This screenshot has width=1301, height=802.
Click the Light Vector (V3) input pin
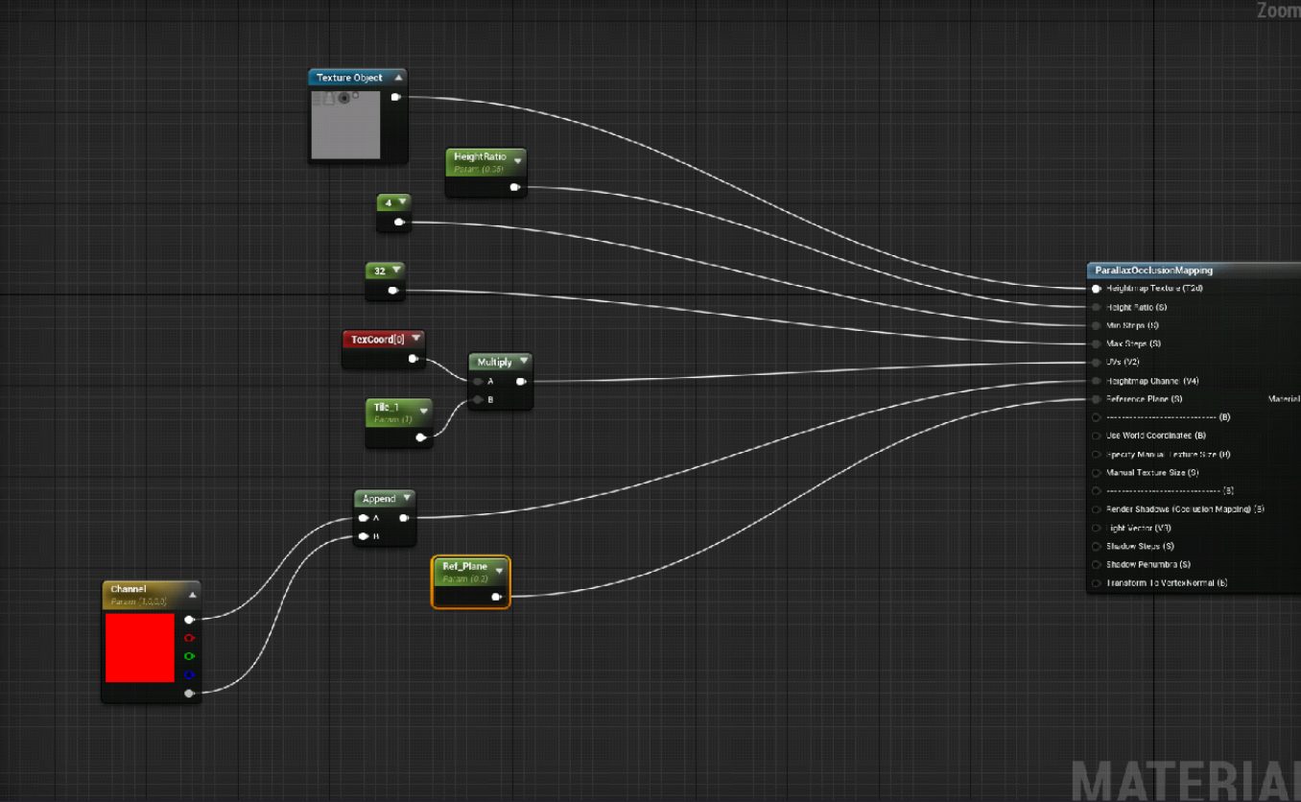(1096, 528)
